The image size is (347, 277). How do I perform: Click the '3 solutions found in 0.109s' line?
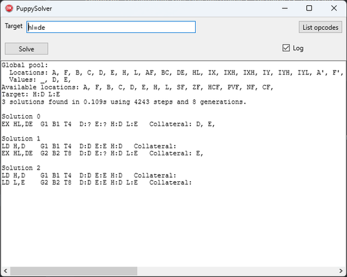coord(123,102)
